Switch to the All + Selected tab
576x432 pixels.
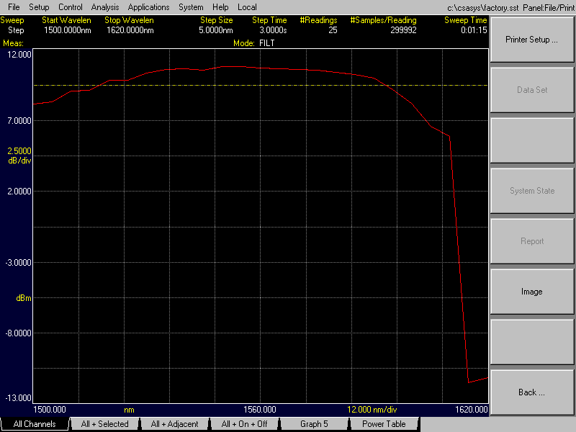click(x=105, y=424)
